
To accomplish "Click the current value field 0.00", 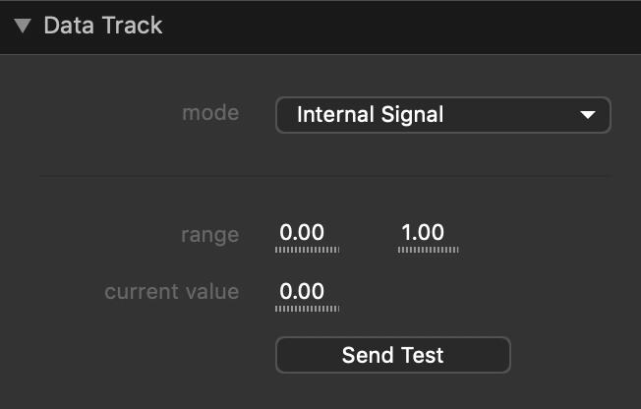I will click(302, 291).
